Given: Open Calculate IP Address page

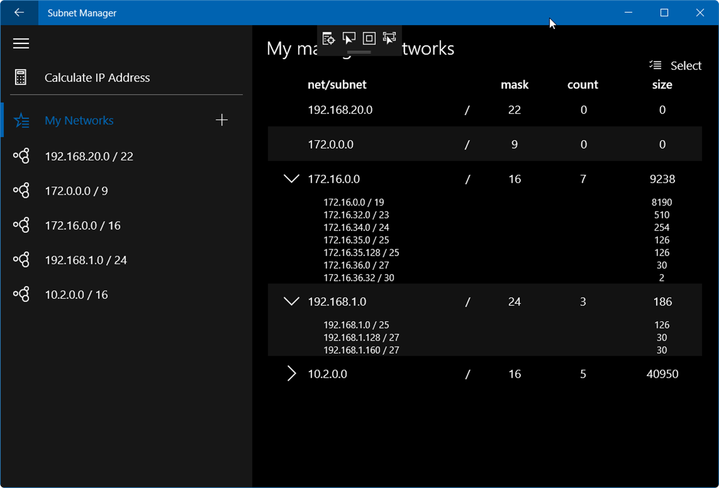Looking at the screenshot, I should pos(97,78).
